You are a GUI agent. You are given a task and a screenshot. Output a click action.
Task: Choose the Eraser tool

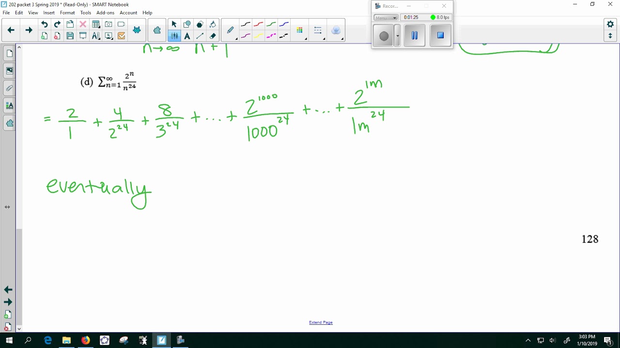(x=213, y=36)
